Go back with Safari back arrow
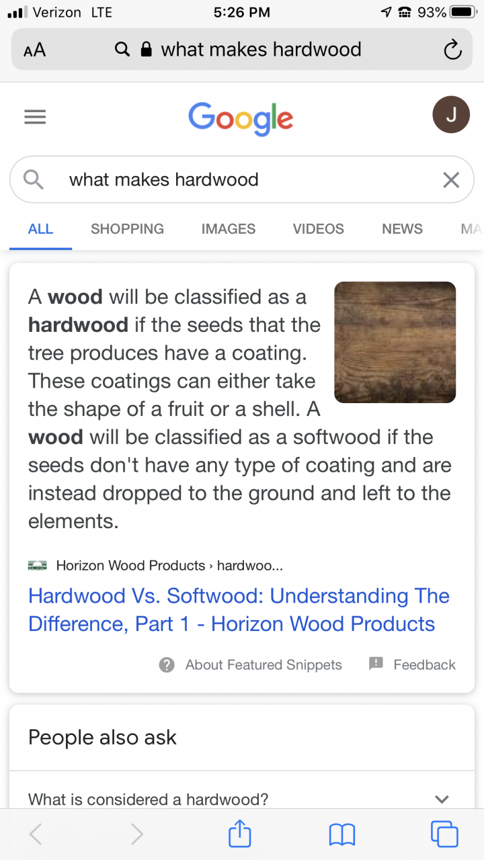Screen dimensions: 484x860 point(36,834)
